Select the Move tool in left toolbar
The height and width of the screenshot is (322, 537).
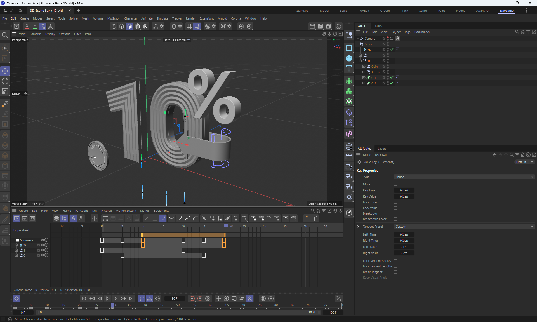(x=5, y=71)
